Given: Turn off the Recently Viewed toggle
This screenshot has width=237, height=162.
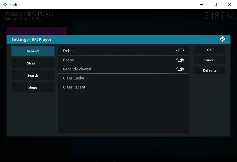Looking at the screenshot, I should coord(180,69).
